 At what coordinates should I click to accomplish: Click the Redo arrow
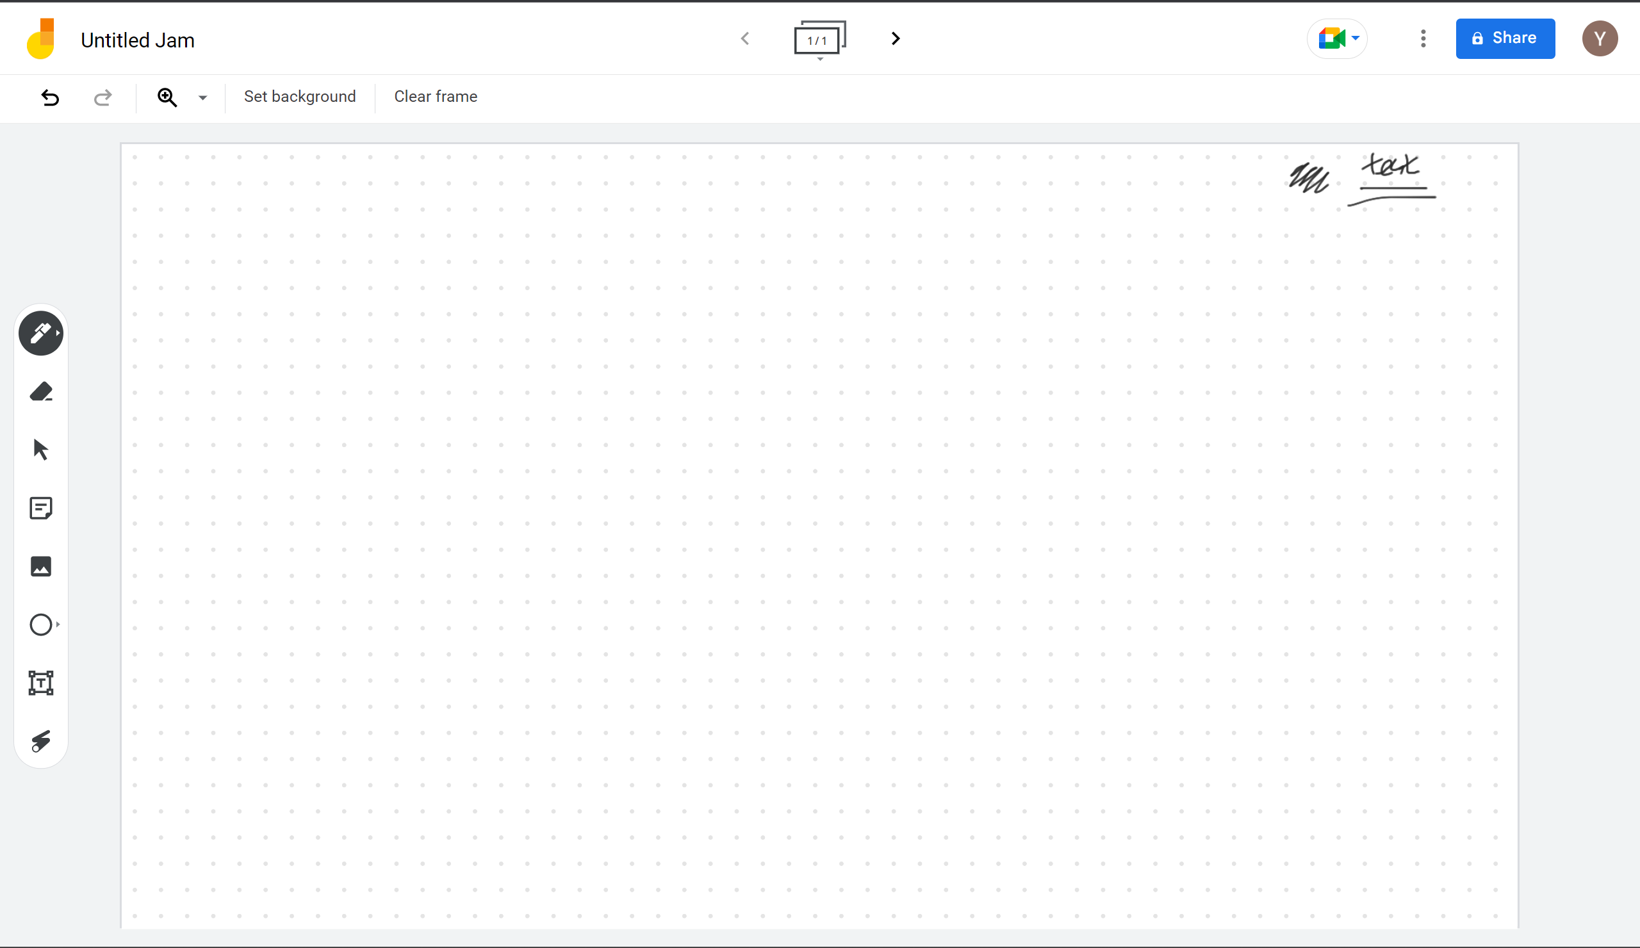pyautogui.click(x=103, y=97)
